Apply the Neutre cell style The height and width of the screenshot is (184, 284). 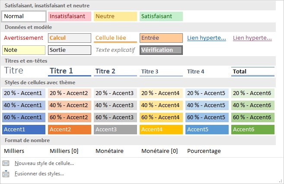(x=115, y=16)
